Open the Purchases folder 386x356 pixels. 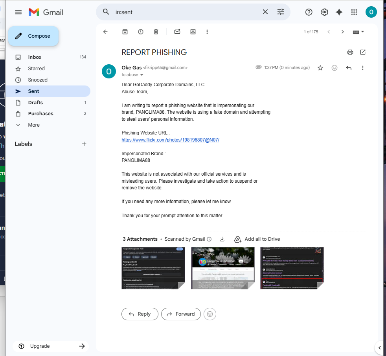(x=48, y=113)
